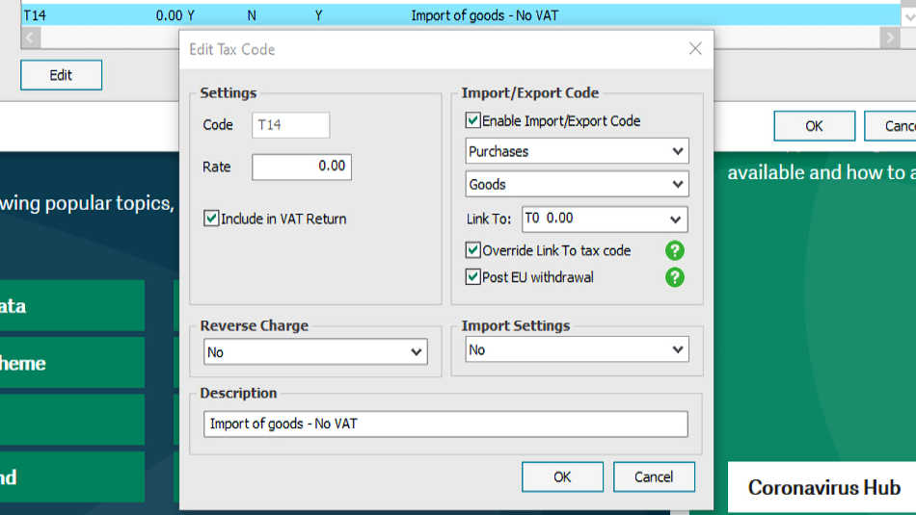Screen dimensions: 916x515
Task: Toggle Include in VAT Return checkbox
Action: (211, 219)
